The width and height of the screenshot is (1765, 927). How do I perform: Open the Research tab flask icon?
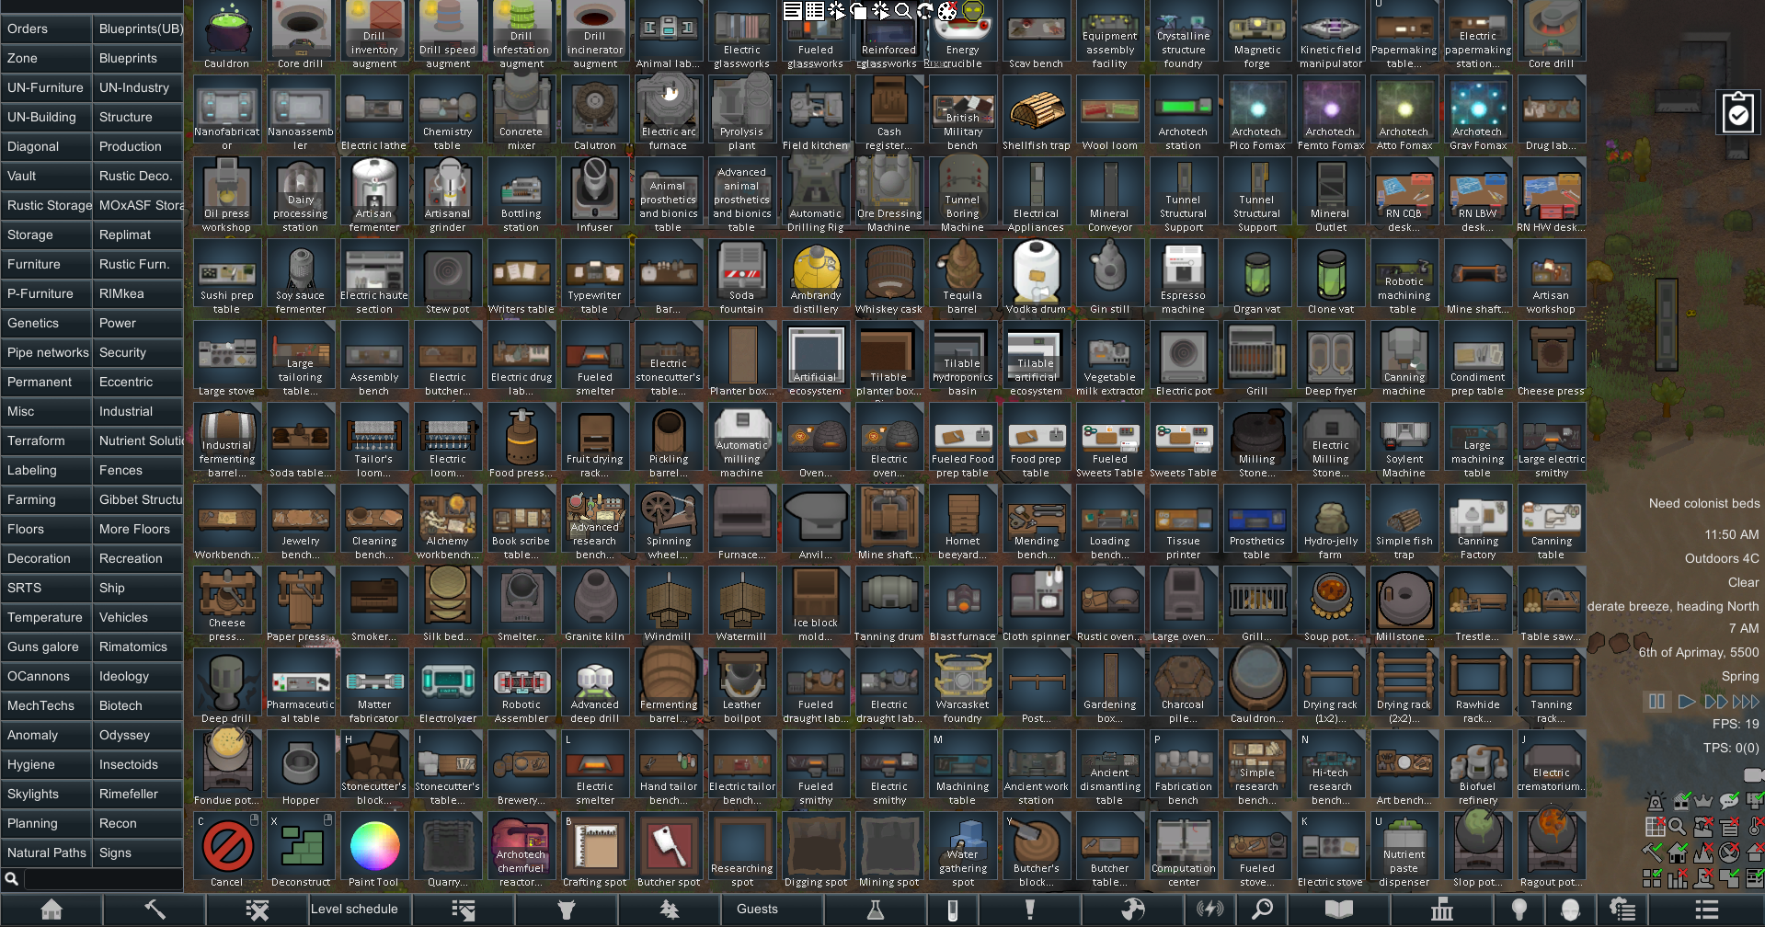[x=876, y=910]
